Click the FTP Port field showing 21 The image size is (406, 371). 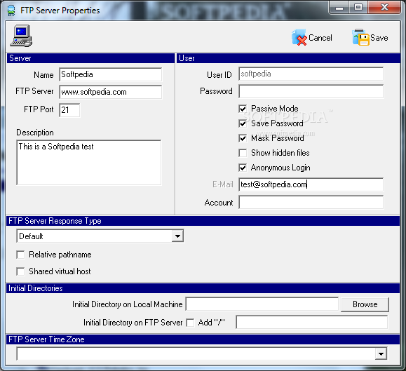click(x=69, y=110)
